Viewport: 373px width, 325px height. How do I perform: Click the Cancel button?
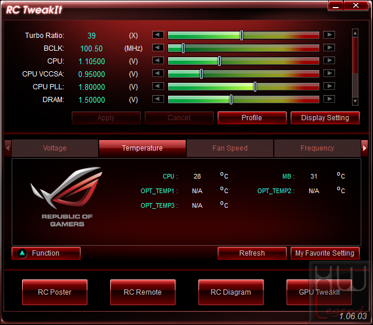tap(179, 118)
